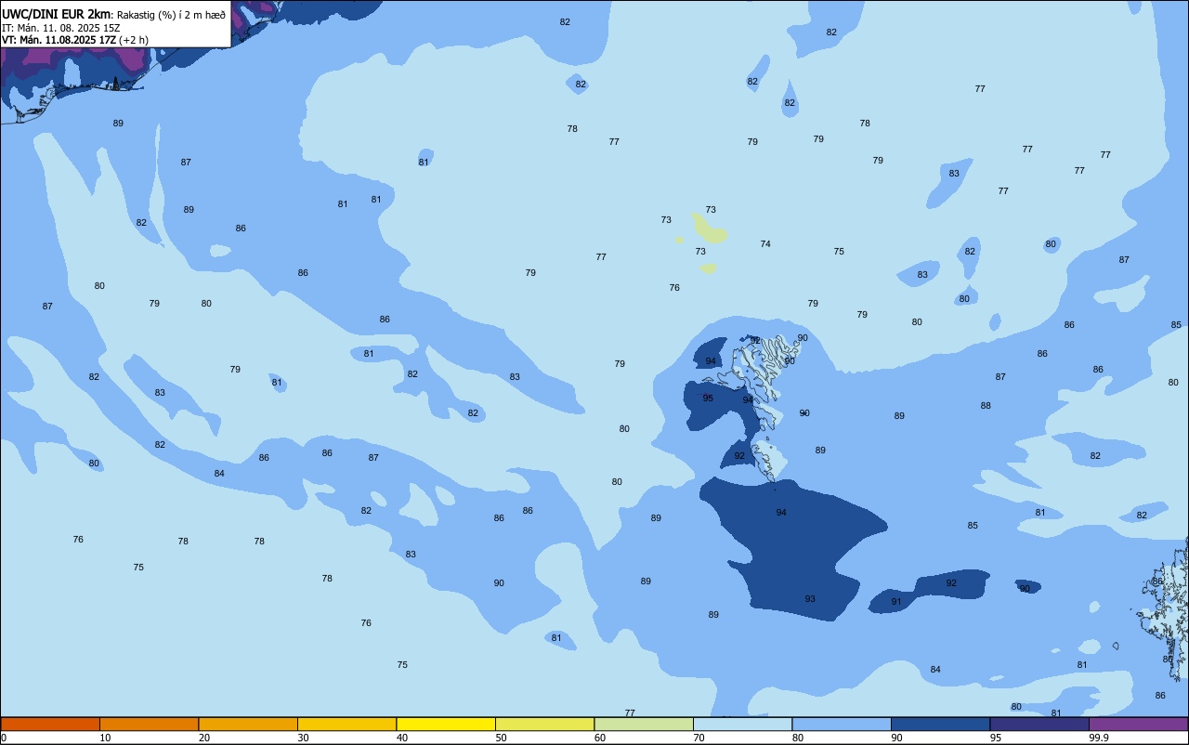Click the '74' humidity value on the map
The width and height of the screenshot is (1189, 745).
[765, 244]
